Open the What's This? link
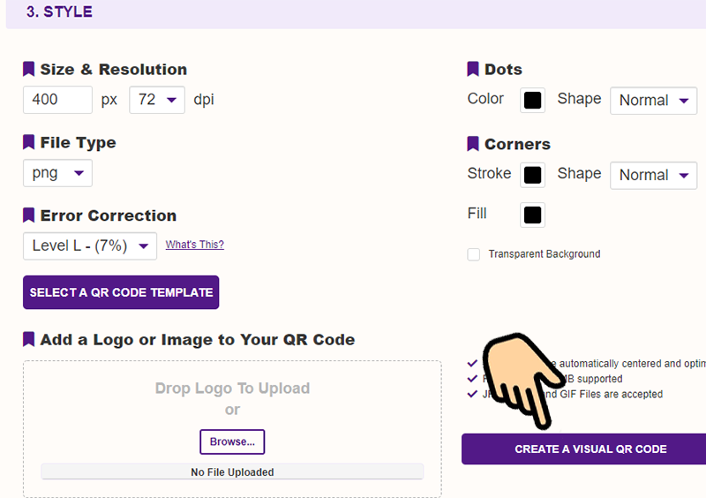The height and width of the screenshot is (498, 706). 194,245
